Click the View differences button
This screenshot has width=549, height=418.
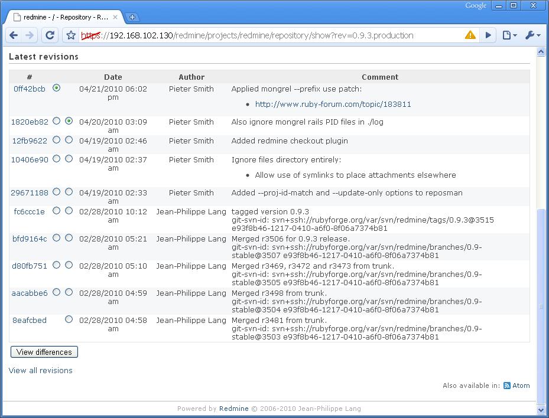pyautogui.click(x=44, y=351)
